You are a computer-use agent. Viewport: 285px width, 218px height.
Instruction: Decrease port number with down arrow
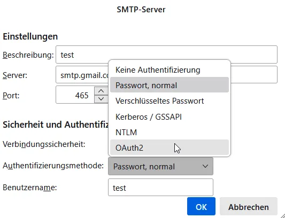101,99
